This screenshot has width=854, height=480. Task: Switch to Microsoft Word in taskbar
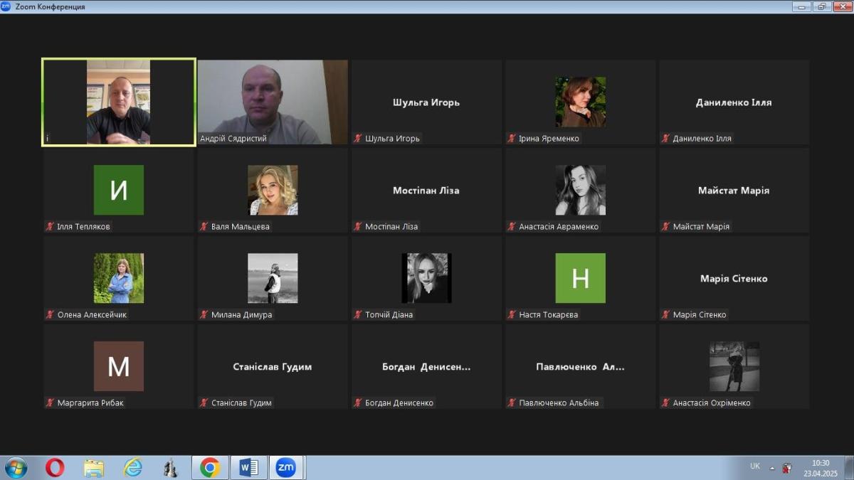(x=248, y=467)
